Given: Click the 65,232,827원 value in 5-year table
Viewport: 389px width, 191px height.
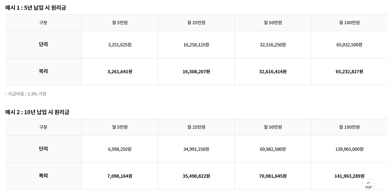Looking at the screenshot, I should 349,72.
